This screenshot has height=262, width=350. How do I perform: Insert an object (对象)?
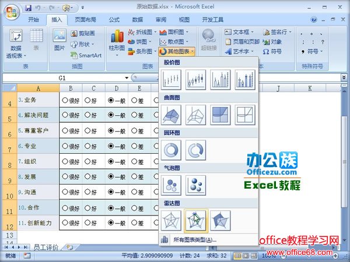click(x=272, y=42)
